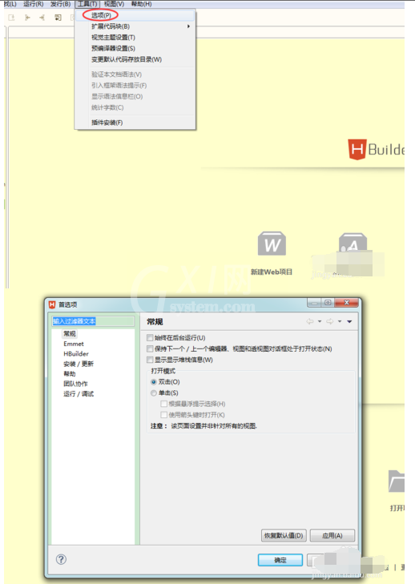This screenshot has height=584, width=415.
Task: Open the 帮助(H) menu in menu bar
Action: pyautogui.click(x=141, y=4)
